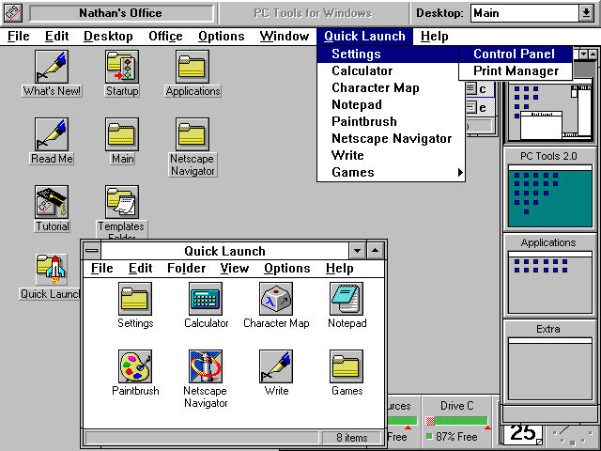The height and width of the screenshot is (451, 601).
Task: Launch the Tutorial graduation cap icon
Action: (x=52, y=202)
